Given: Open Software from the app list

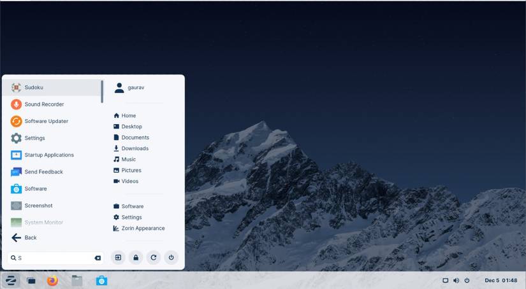Looking at the screenshot, I should coord(52,188).
